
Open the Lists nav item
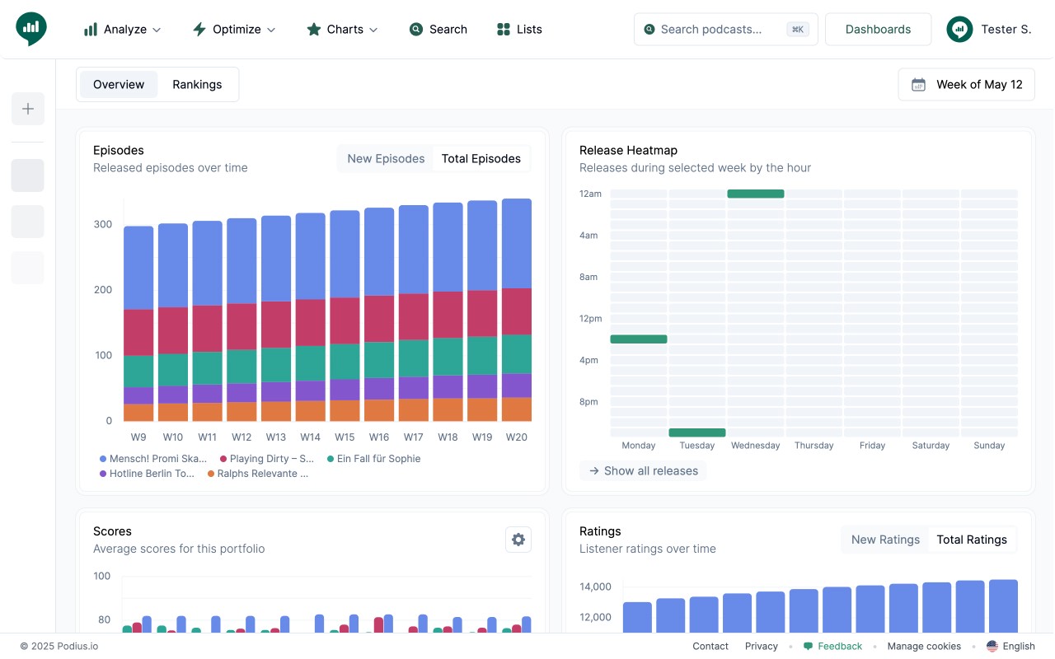519,29
